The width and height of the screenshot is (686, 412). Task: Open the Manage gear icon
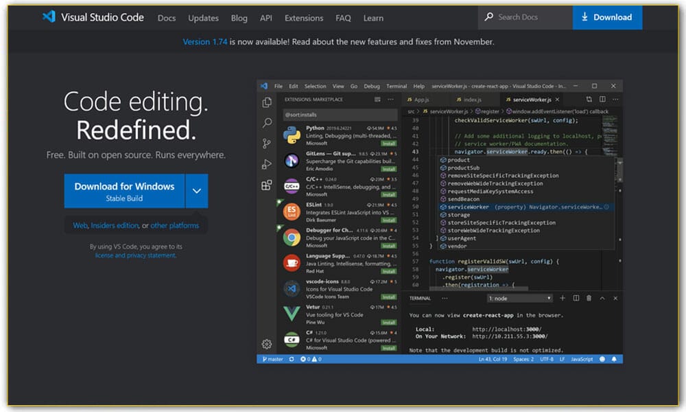267,343
